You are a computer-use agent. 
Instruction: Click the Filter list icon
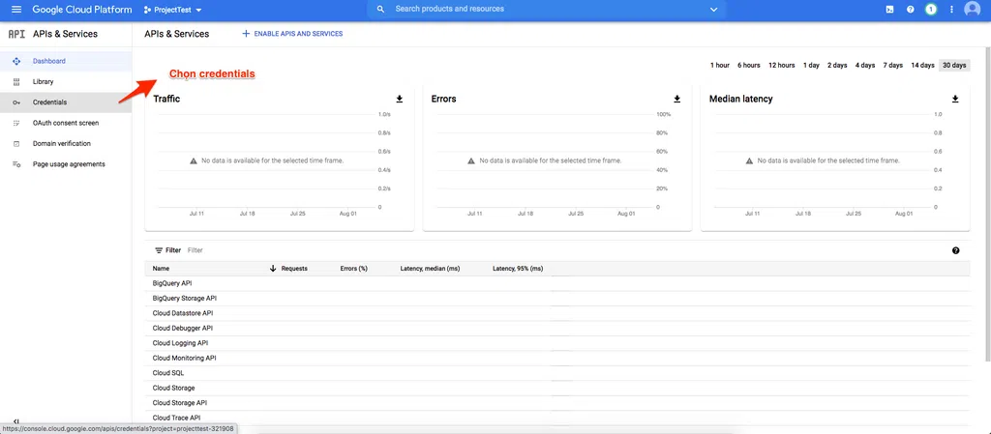pos(159,250)
